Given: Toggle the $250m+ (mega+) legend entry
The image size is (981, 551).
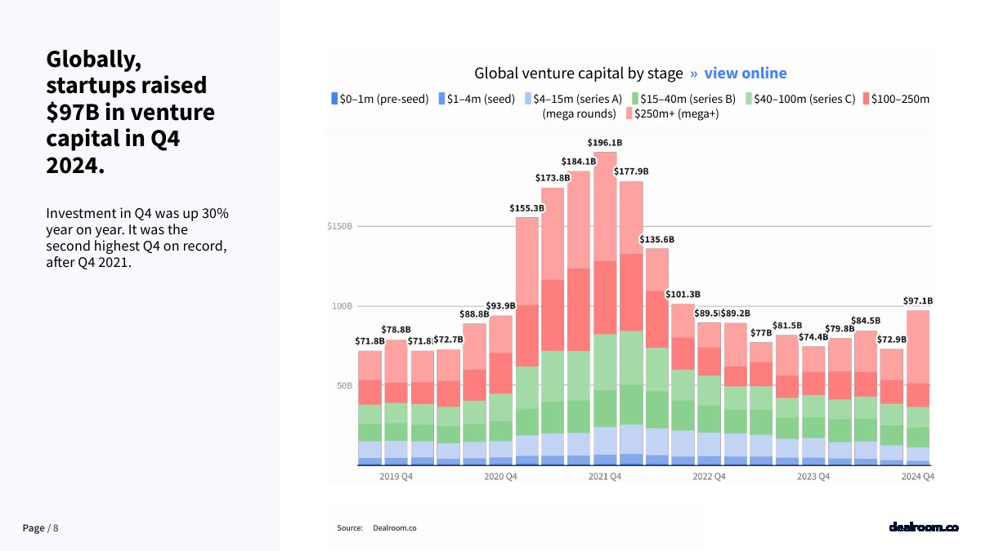Looking at the screenshot, I should pos(676,113).
